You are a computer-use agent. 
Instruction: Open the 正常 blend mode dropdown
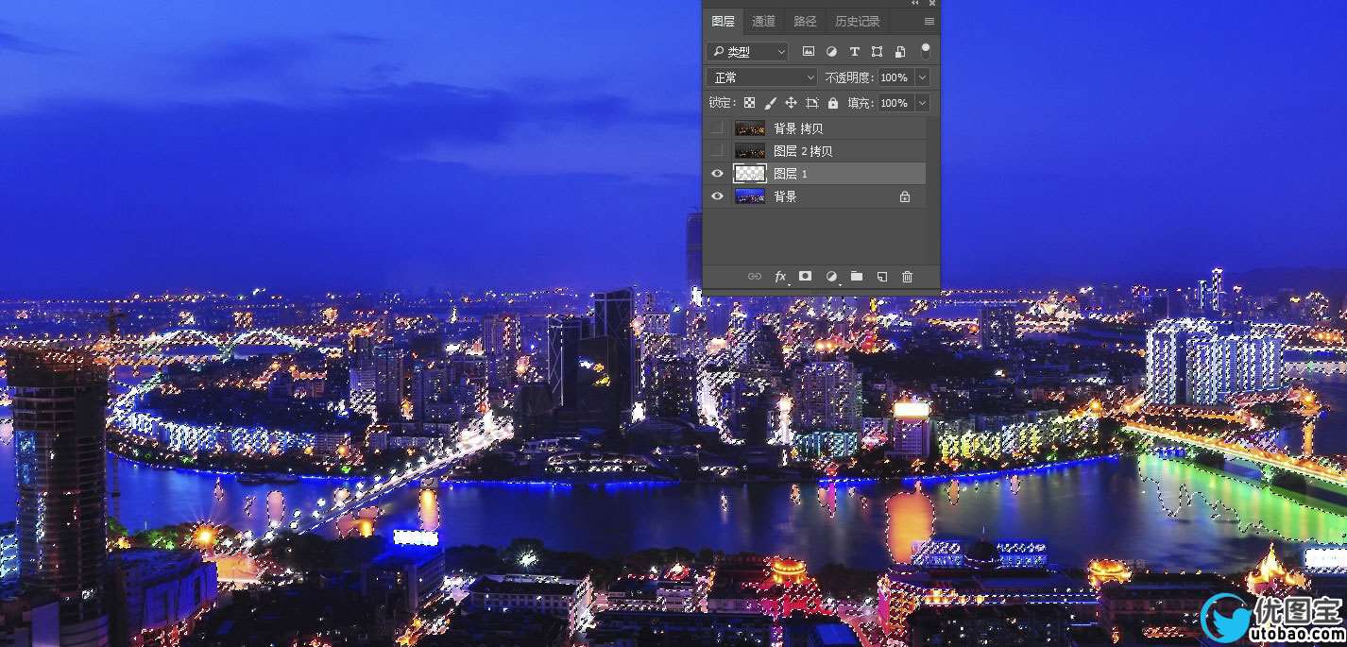[x=761, y=77]
